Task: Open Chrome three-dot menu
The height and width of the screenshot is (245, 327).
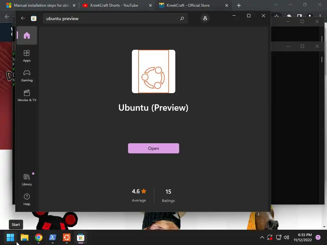Action: [320, 16]
